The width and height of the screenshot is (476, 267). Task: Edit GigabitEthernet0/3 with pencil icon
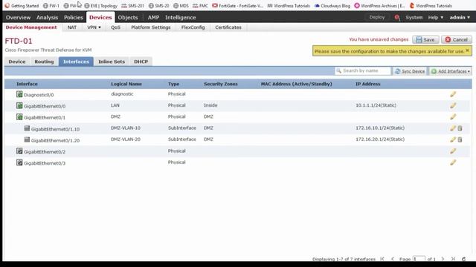[x=453, y=162]
